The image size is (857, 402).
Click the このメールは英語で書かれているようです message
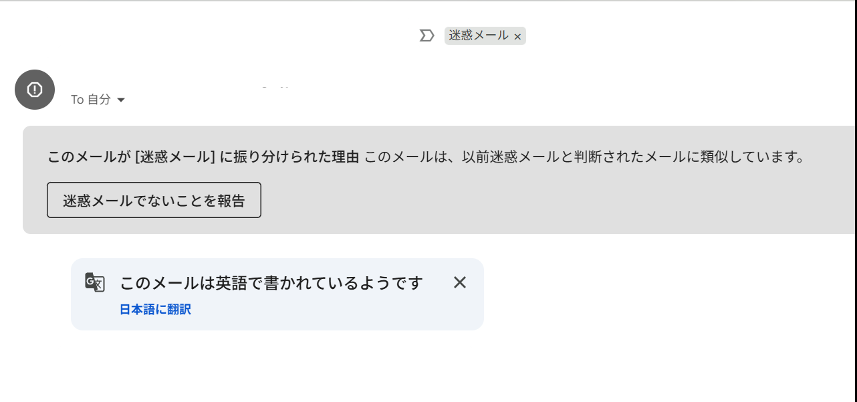coord(271,283)
